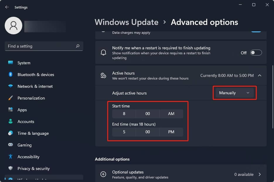Toggle restart notification switch on
Image resolution: width=274 pixels, height=182 pixels.
pos(256,53)
